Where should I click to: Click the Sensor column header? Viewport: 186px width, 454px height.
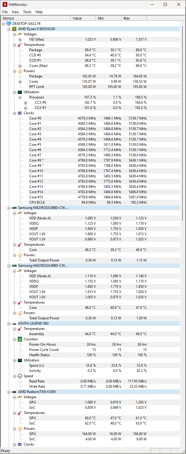pos(36,18)
